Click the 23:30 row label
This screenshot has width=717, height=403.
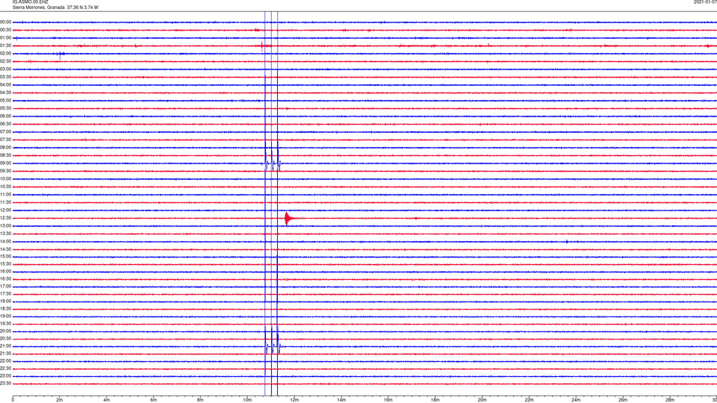coord(5,384)
